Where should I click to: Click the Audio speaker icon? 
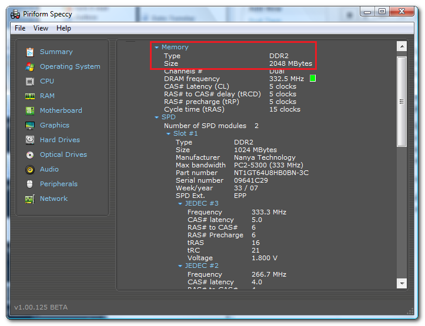[30, 170]
